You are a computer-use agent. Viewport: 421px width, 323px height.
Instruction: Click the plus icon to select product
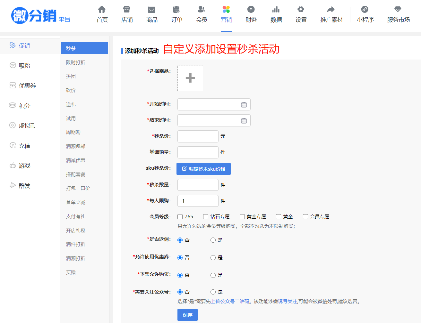190,78
